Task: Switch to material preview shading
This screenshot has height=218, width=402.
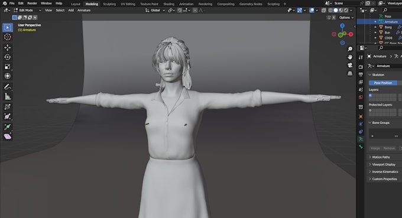Action: 341,10
